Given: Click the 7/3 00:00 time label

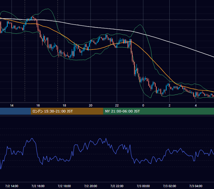Looking at the screenshot, I should click(143, 186).
